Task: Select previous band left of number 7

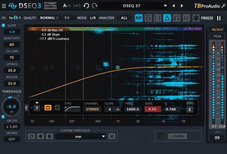Action: click(31, 108)
